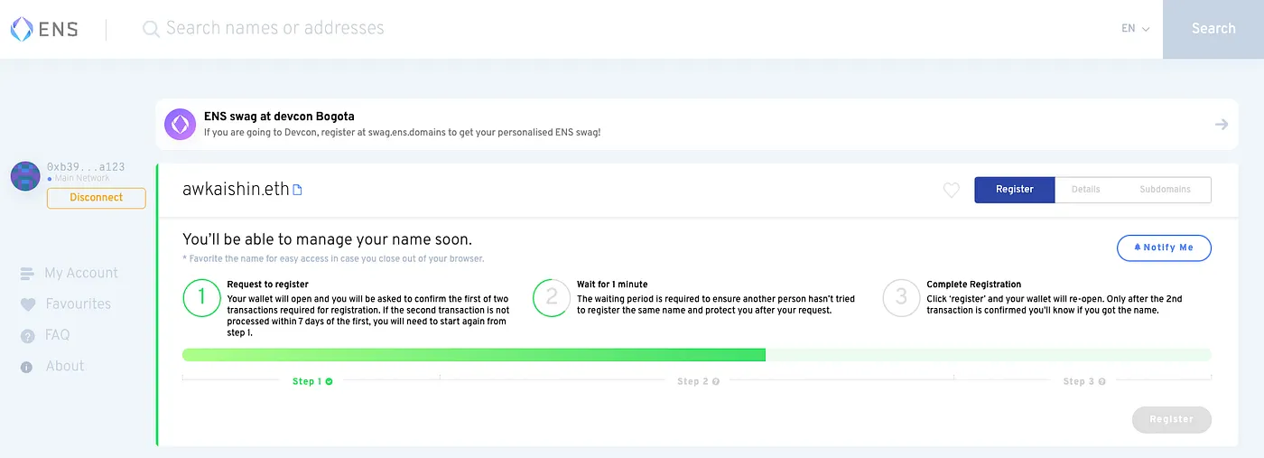Click the Favourites heart sidebar icon
Viewport: 1264px width, 458px height.
click(28, 305)
